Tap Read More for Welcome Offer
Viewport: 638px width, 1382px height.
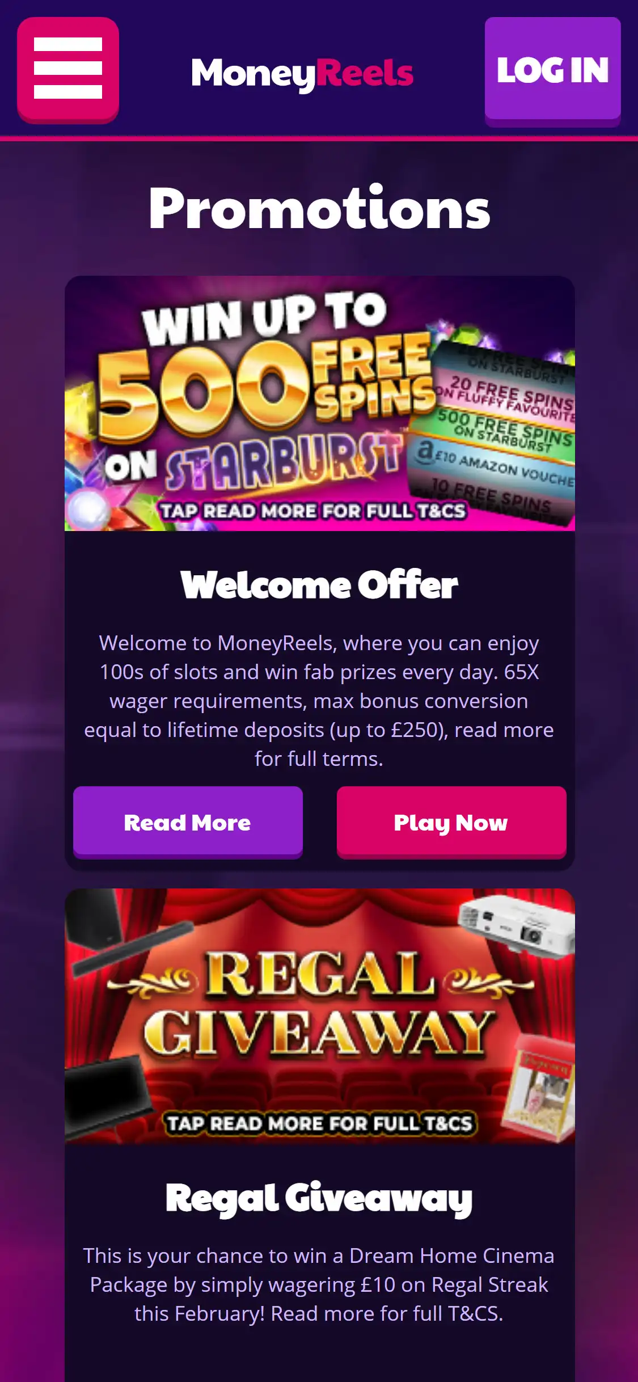pos(188,822)
